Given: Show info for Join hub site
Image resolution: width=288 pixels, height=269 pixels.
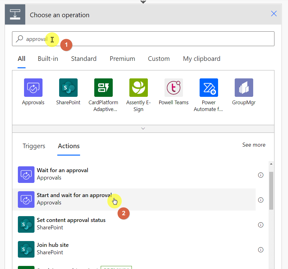Looking at the screenshot, I should 261,250.
